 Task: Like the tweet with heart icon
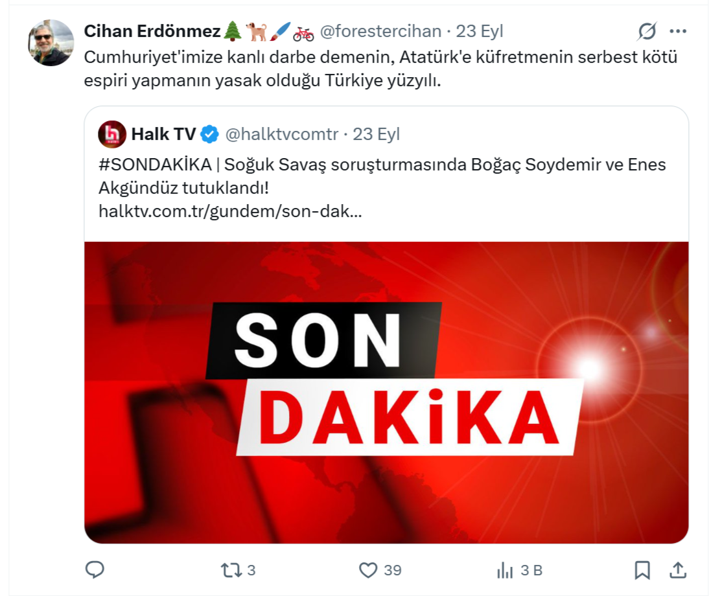click(x=368, y=570)
